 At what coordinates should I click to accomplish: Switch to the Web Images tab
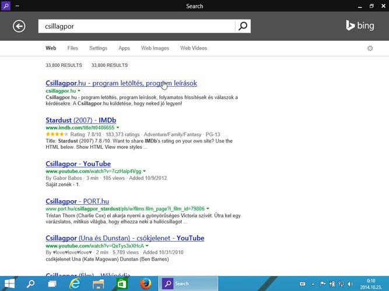pyautogui.click(x=155, y=48)
